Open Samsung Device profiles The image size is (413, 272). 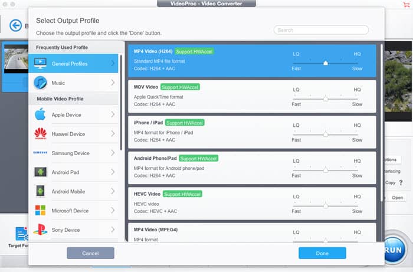pyautogui.click(x=74, y=153)
